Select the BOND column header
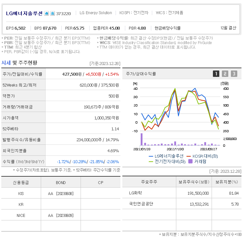Image resolution: width=245 pixels, height=241 pixels. tap(61, 182)
